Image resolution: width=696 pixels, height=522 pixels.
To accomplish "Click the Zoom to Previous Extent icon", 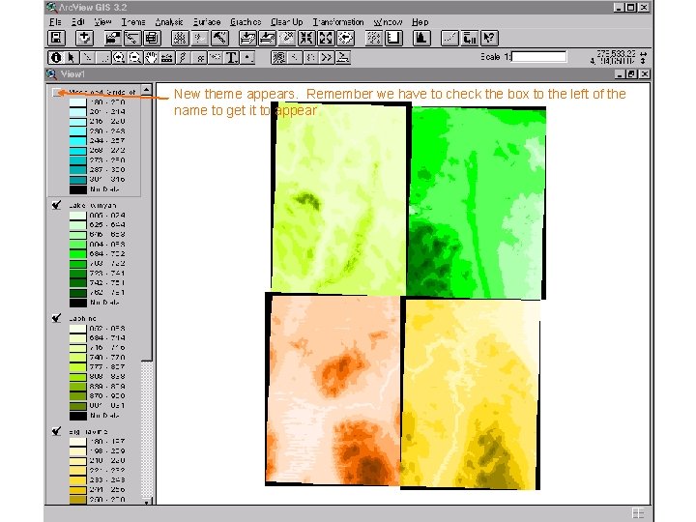I will [346, 38].
